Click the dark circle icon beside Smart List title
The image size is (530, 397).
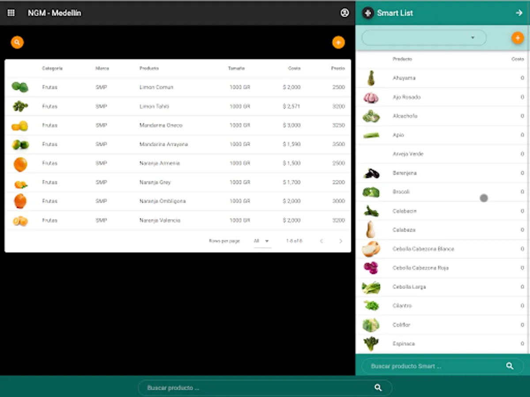pos(368,13)
